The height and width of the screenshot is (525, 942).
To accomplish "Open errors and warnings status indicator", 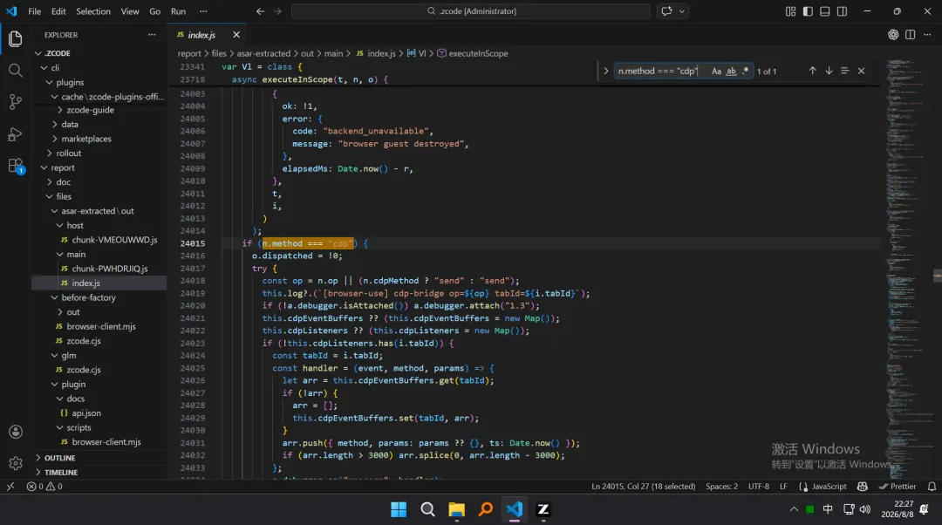I will click(x=44, y=487).
